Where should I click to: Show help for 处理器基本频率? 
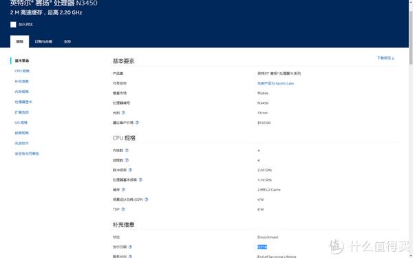[x=140, y=180]
